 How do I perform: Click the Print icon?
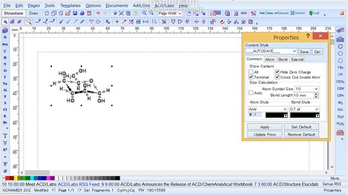82,13
